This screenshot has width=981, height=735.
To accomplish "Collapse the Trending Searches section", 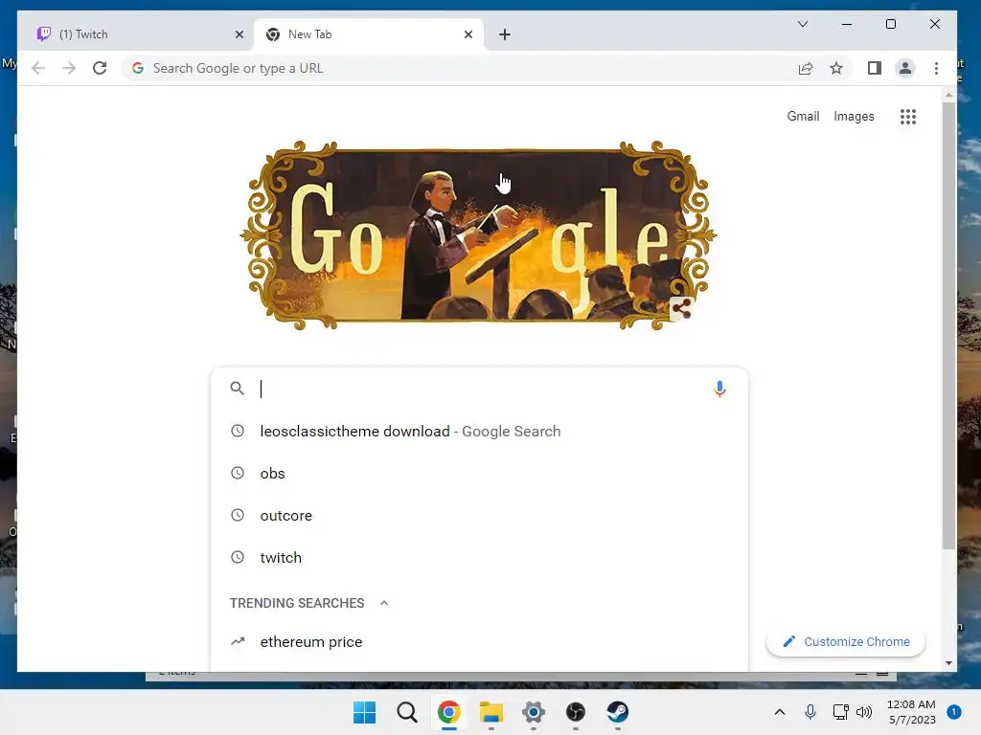I will pos(384,603).
